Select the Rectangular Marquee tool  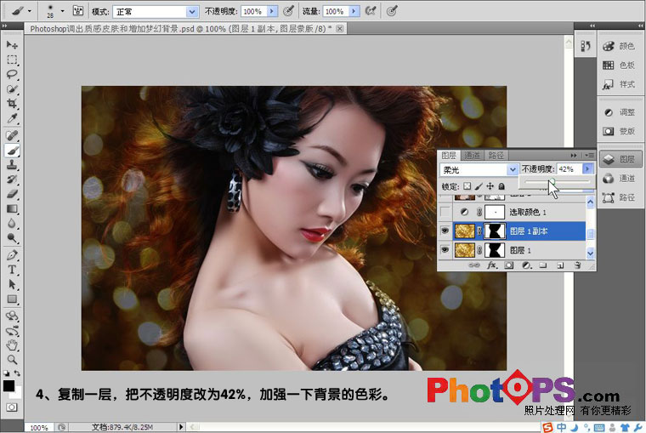(x=12, y=60)
